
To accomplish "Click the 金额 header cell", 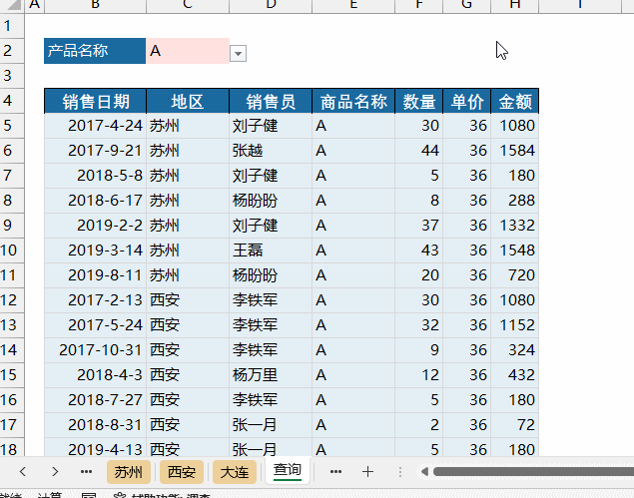I will (x=515, y=101).
